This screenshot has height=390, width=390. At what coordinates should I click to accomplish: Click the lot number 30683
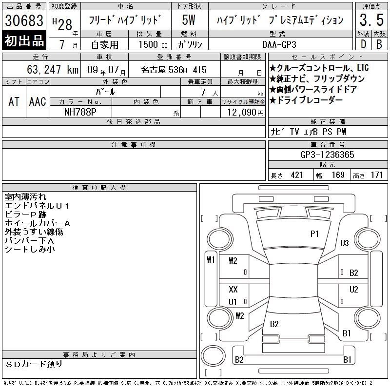[x=24, y=21]
